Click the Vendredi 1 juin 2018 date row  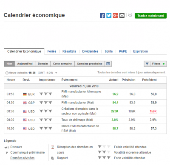click(85, 86)
